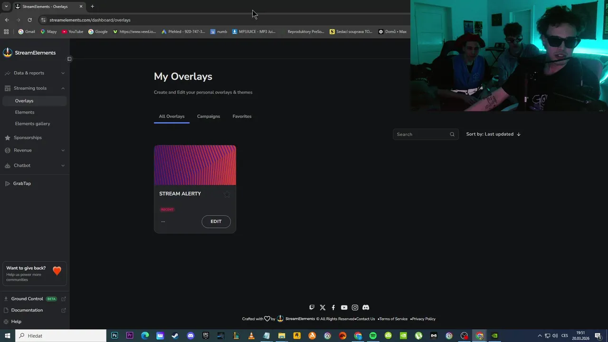This screenshot has width=608, height=342.
Task: Open Epic Games Launcher from taskbar
Action: coord(206,336)
